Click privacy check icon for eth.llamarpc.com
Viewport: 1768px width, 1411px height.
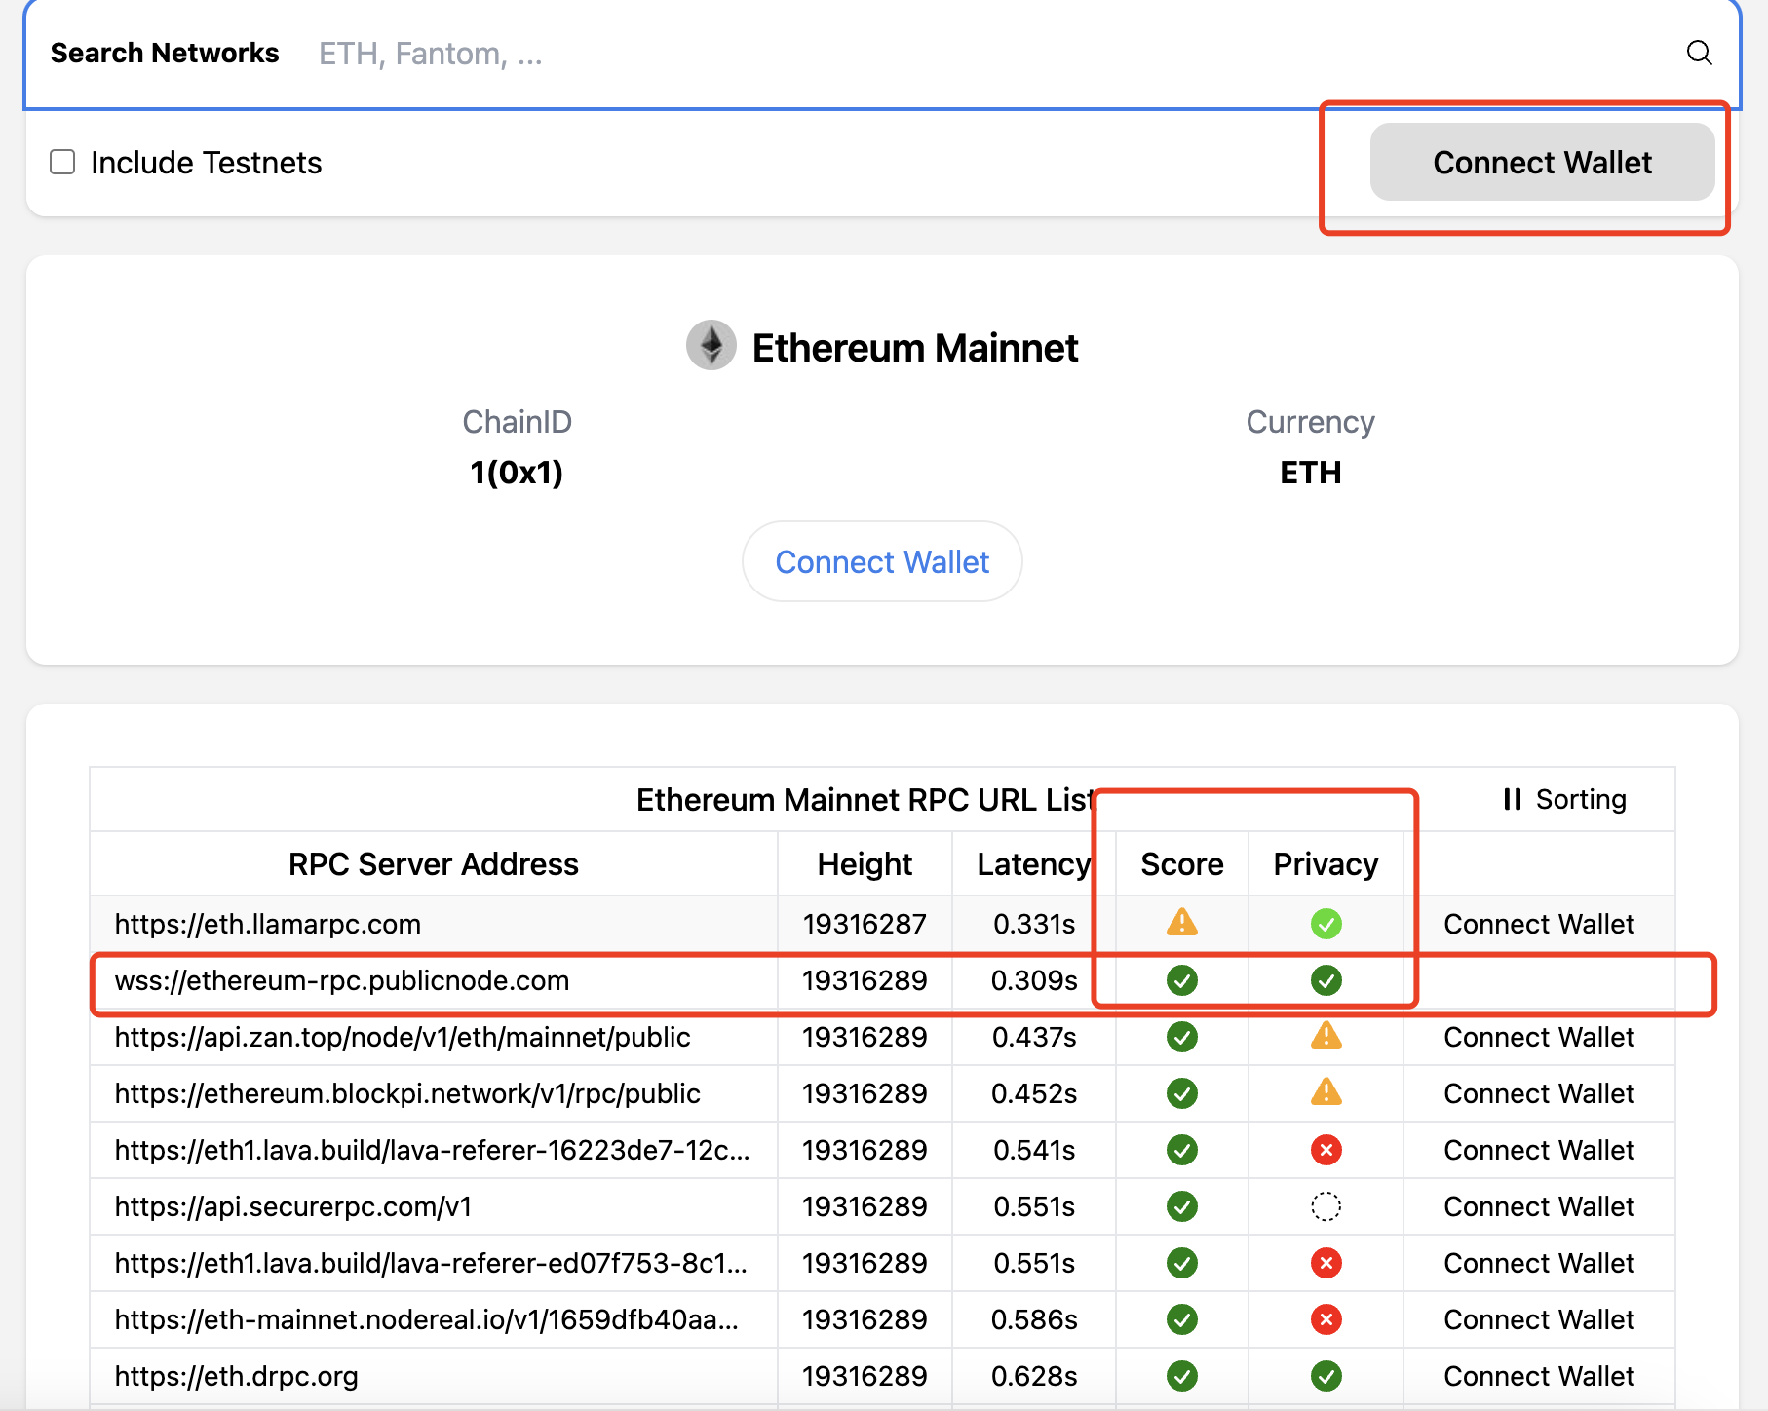point(1326,923)
